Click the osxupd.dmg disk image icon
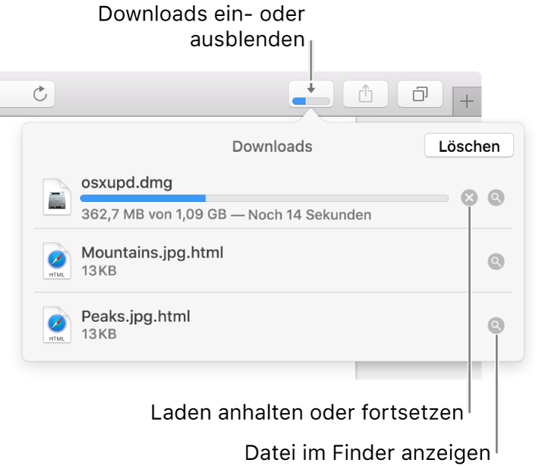Screen dimensions: 539x466 (57, 197)
